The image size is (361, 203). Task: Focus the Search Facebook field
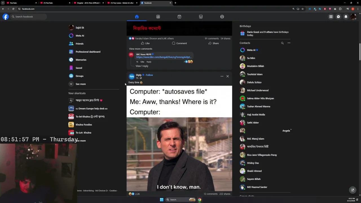[x=28, y=17]
